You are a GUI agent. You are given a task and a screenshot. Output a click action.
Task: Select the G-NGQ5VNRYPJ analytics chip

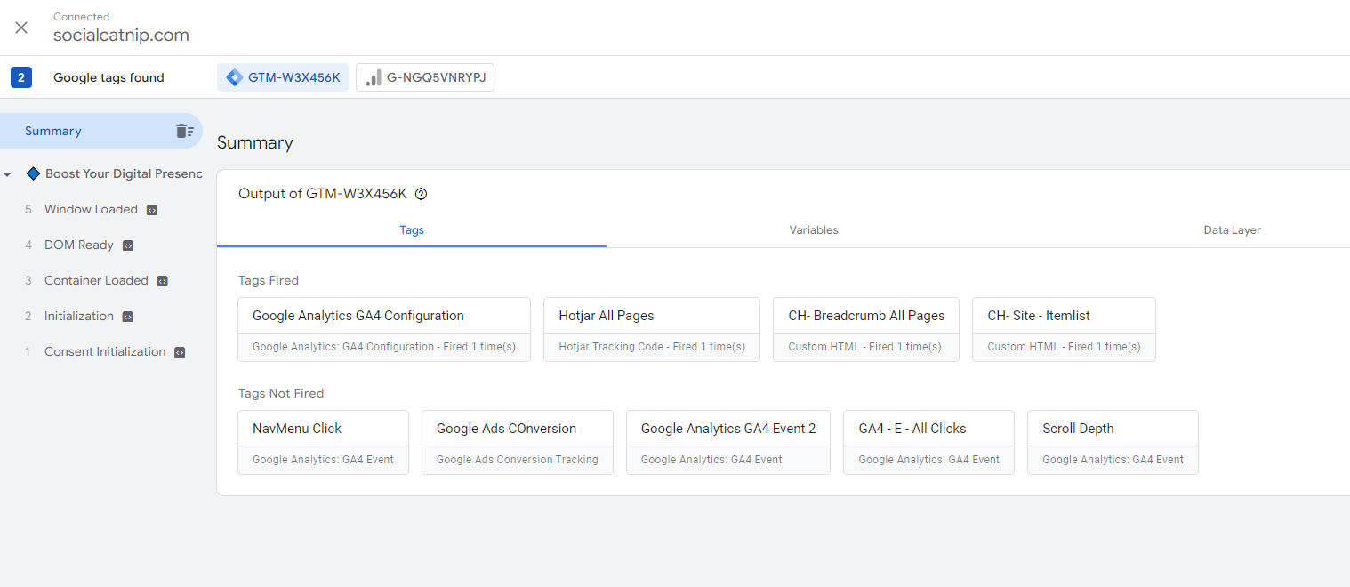point(425,77)
